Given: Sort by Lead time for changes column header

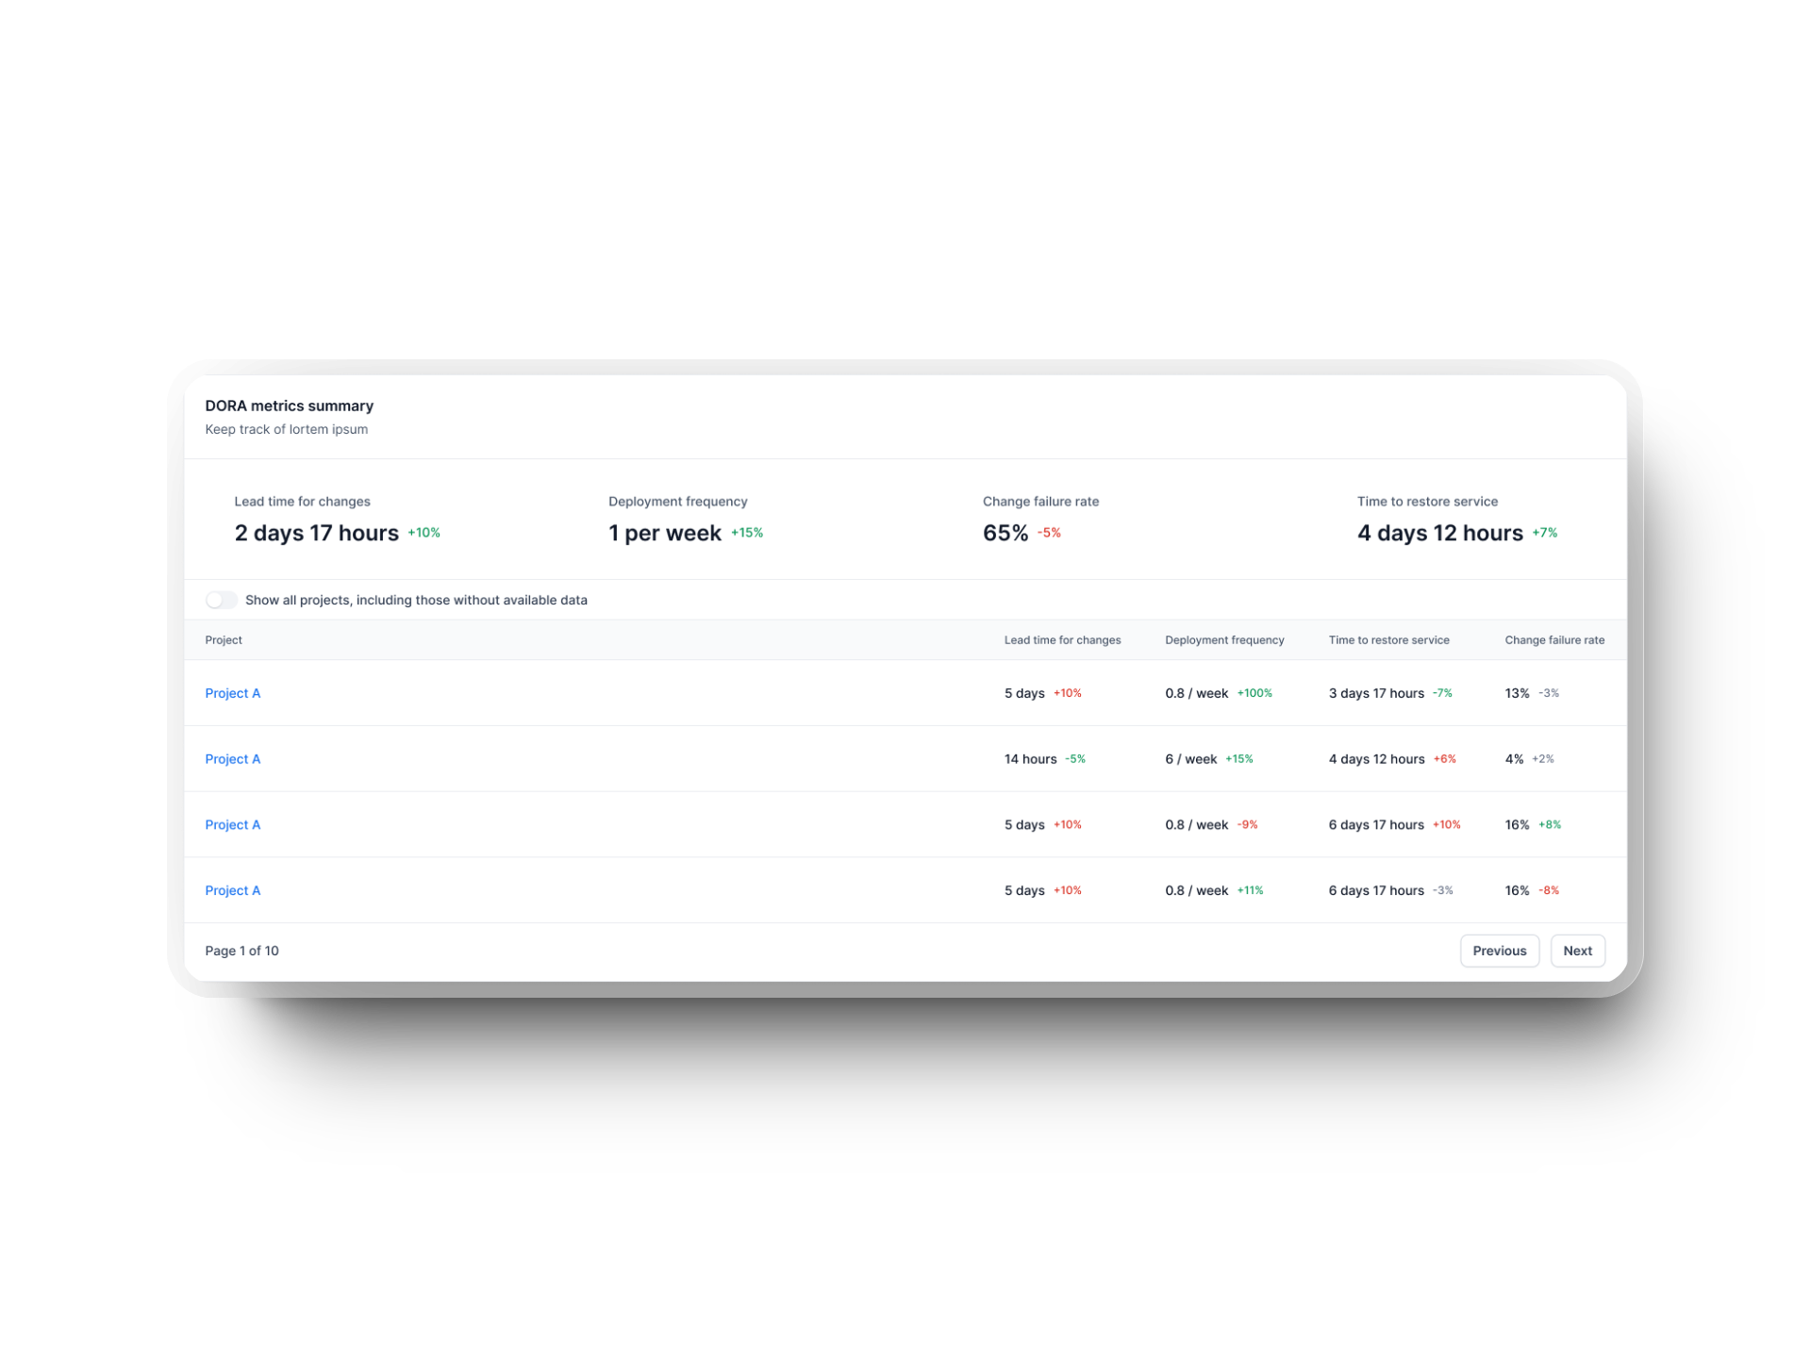Looking at the screenshot, I should coord(1062,639).
